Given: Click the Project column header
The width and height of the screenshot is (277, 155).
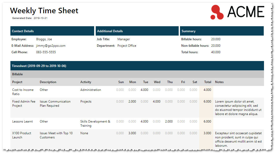Looking at the screenshot, I should tap(17, 82).
